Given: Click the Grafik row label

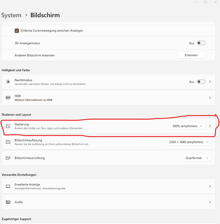Looking at the screenshot, I should point(18,202).
